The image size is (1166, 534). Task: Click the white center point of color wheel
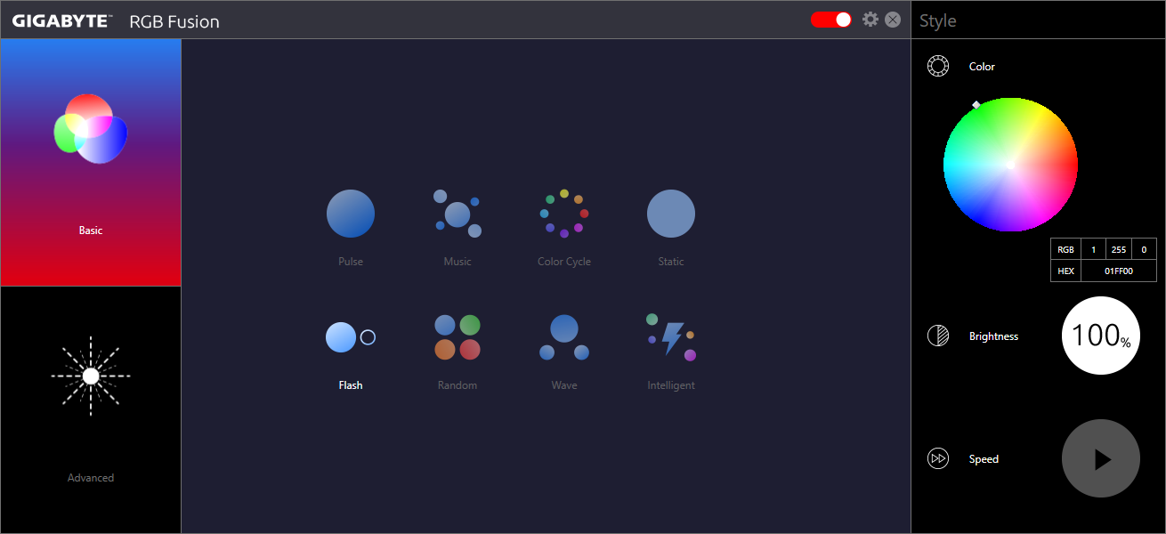[x=1010, y=165]
